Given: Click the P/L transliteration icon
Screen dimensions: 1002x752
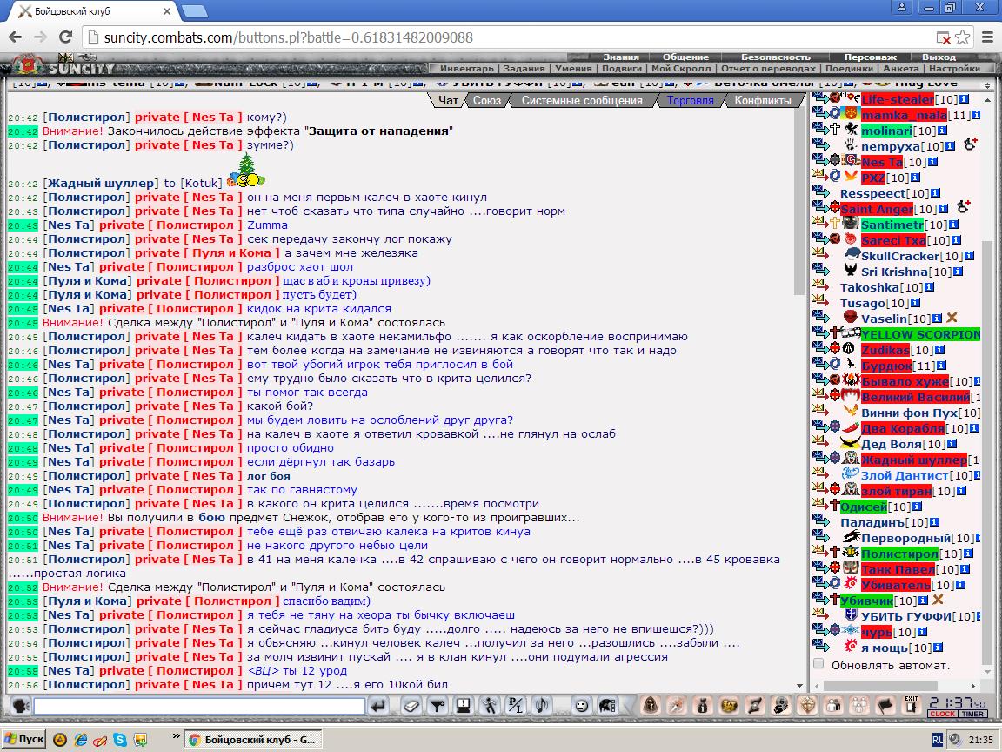Looking at the screenshot, I should click(x=515, y=705).
